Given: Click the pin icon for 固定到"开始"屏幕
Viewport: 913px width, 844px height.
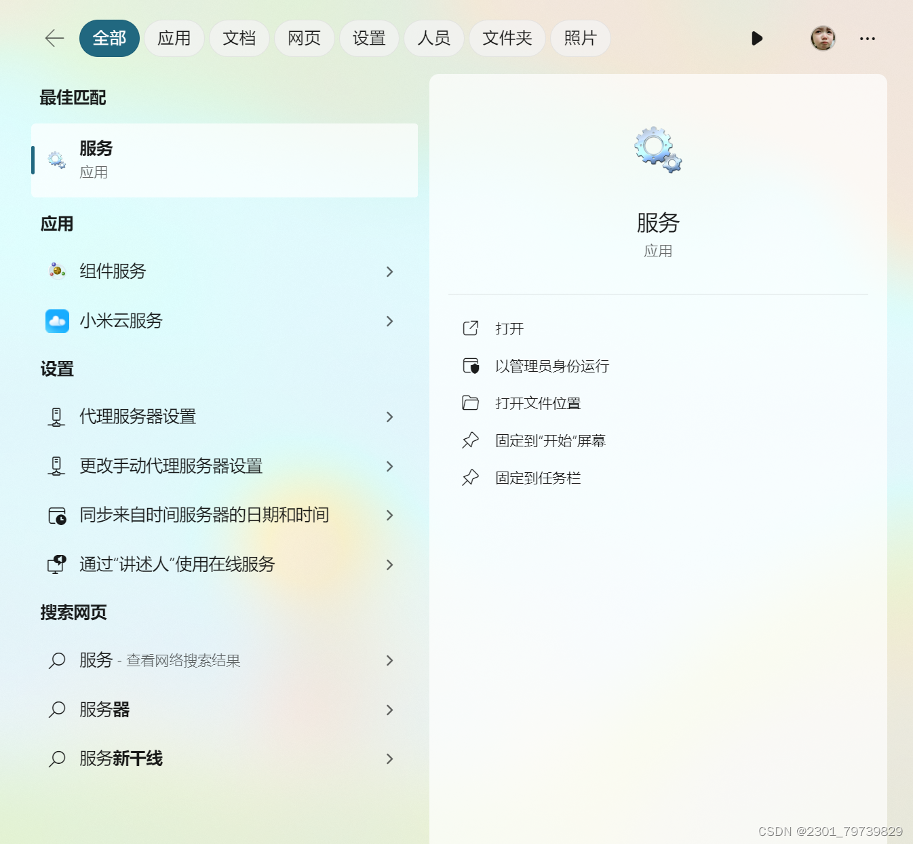Looking at the screenshot, I should pyautogui.click(x=470, y=440).
